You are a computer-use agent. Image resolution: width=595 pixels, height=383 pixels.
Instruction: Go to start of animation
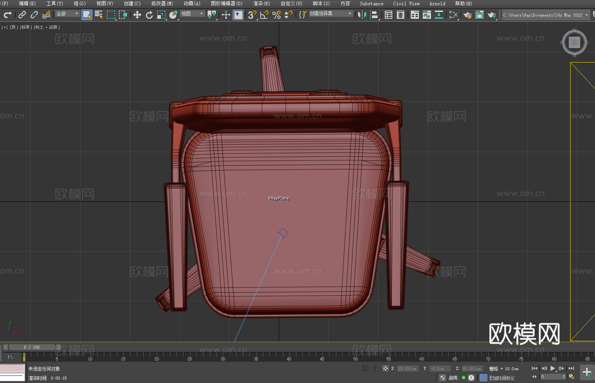(534, 368)
